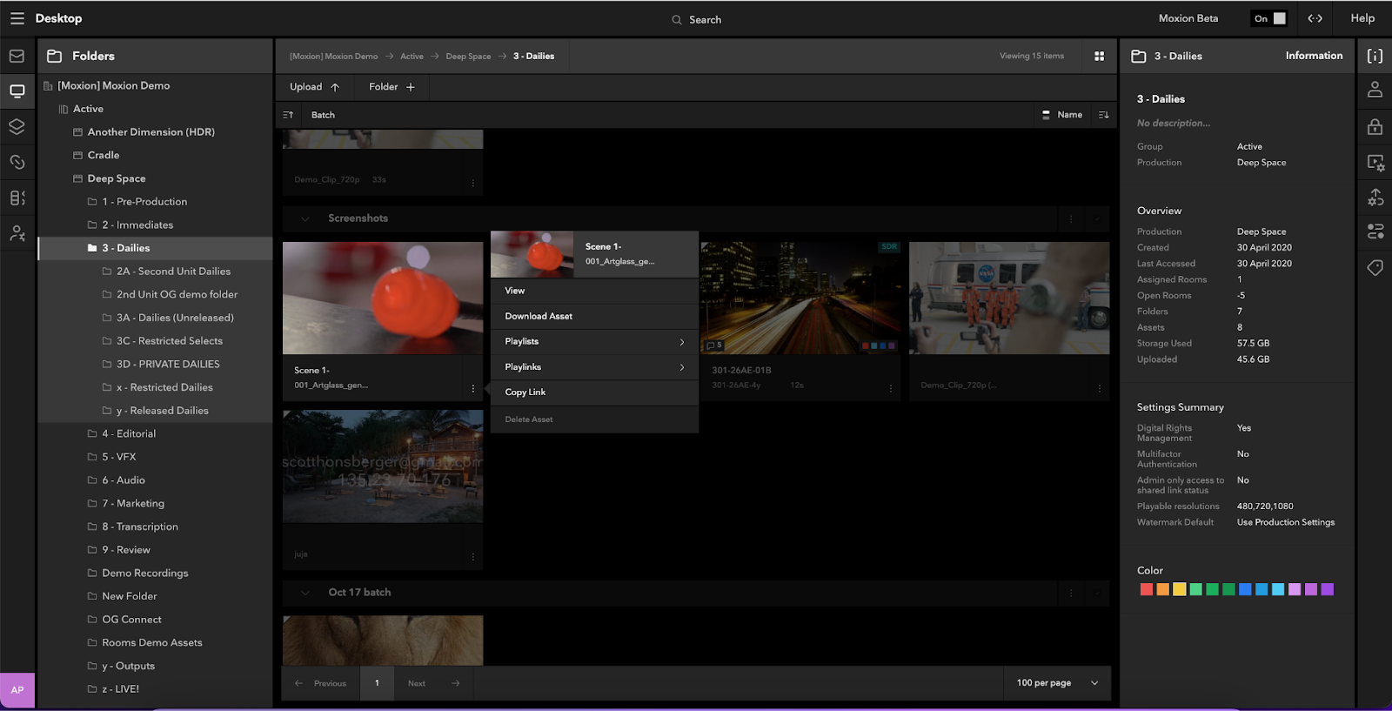Open the lock security icon in right panel
1392x711 pixels.
click(1375, 127)
